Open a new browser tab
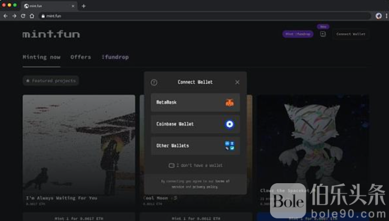389x221 pixels. click(84, 6)
